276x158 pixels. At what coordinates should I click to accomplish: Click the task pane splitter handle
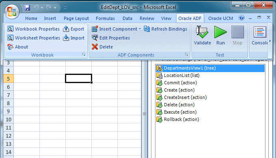point(144,114)
